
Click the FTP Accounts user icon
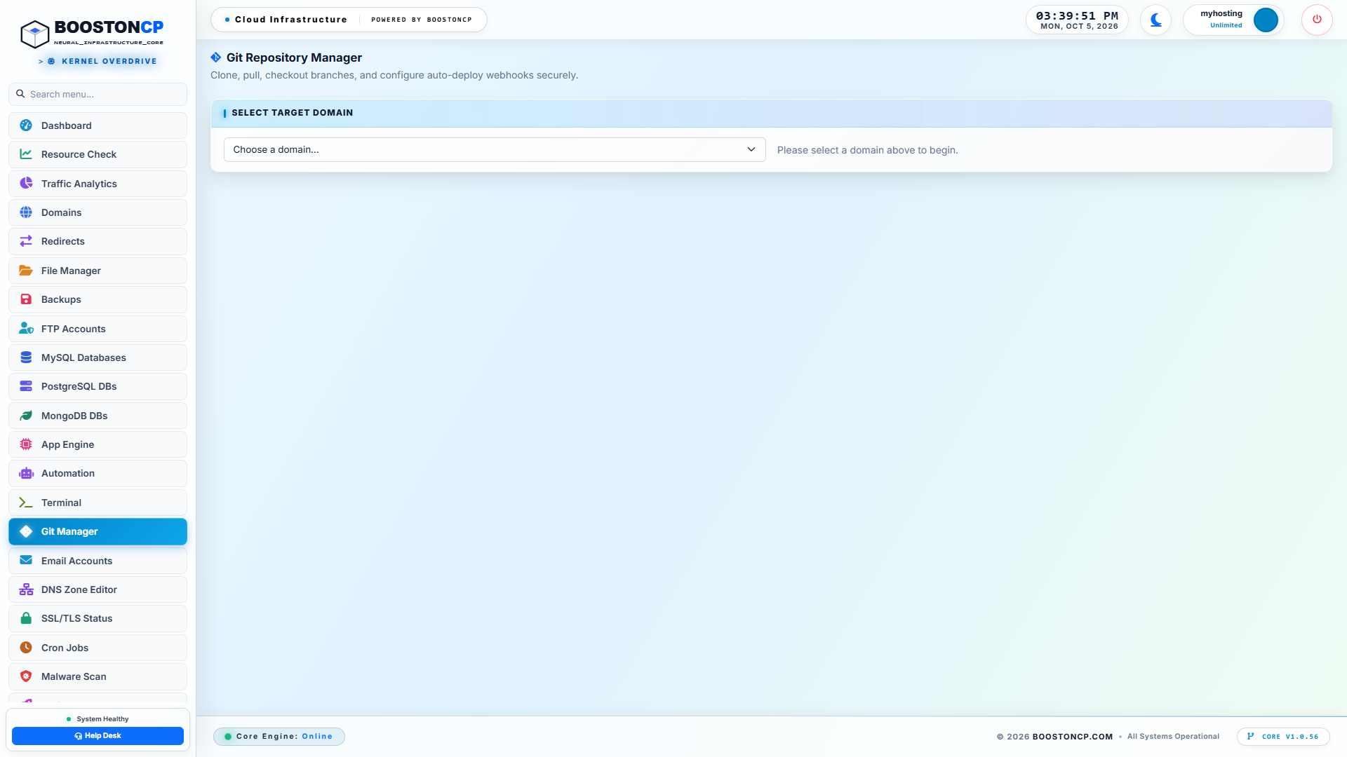point(26,329)
